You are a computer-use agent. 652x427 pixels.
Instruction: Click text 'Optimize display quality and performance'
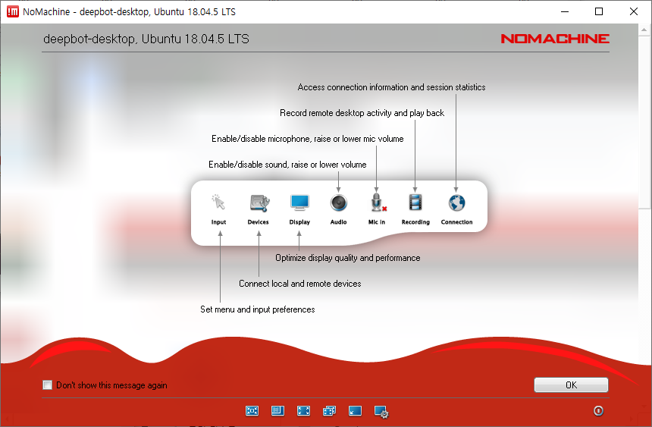point(348,258)
